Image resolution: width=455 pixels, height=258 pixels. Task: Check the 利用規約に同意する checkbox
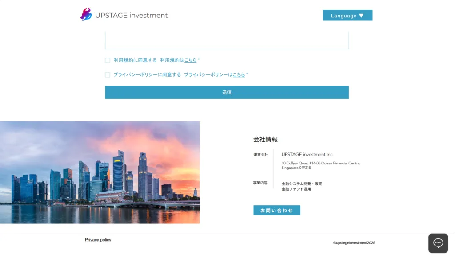tap(108, 60)
